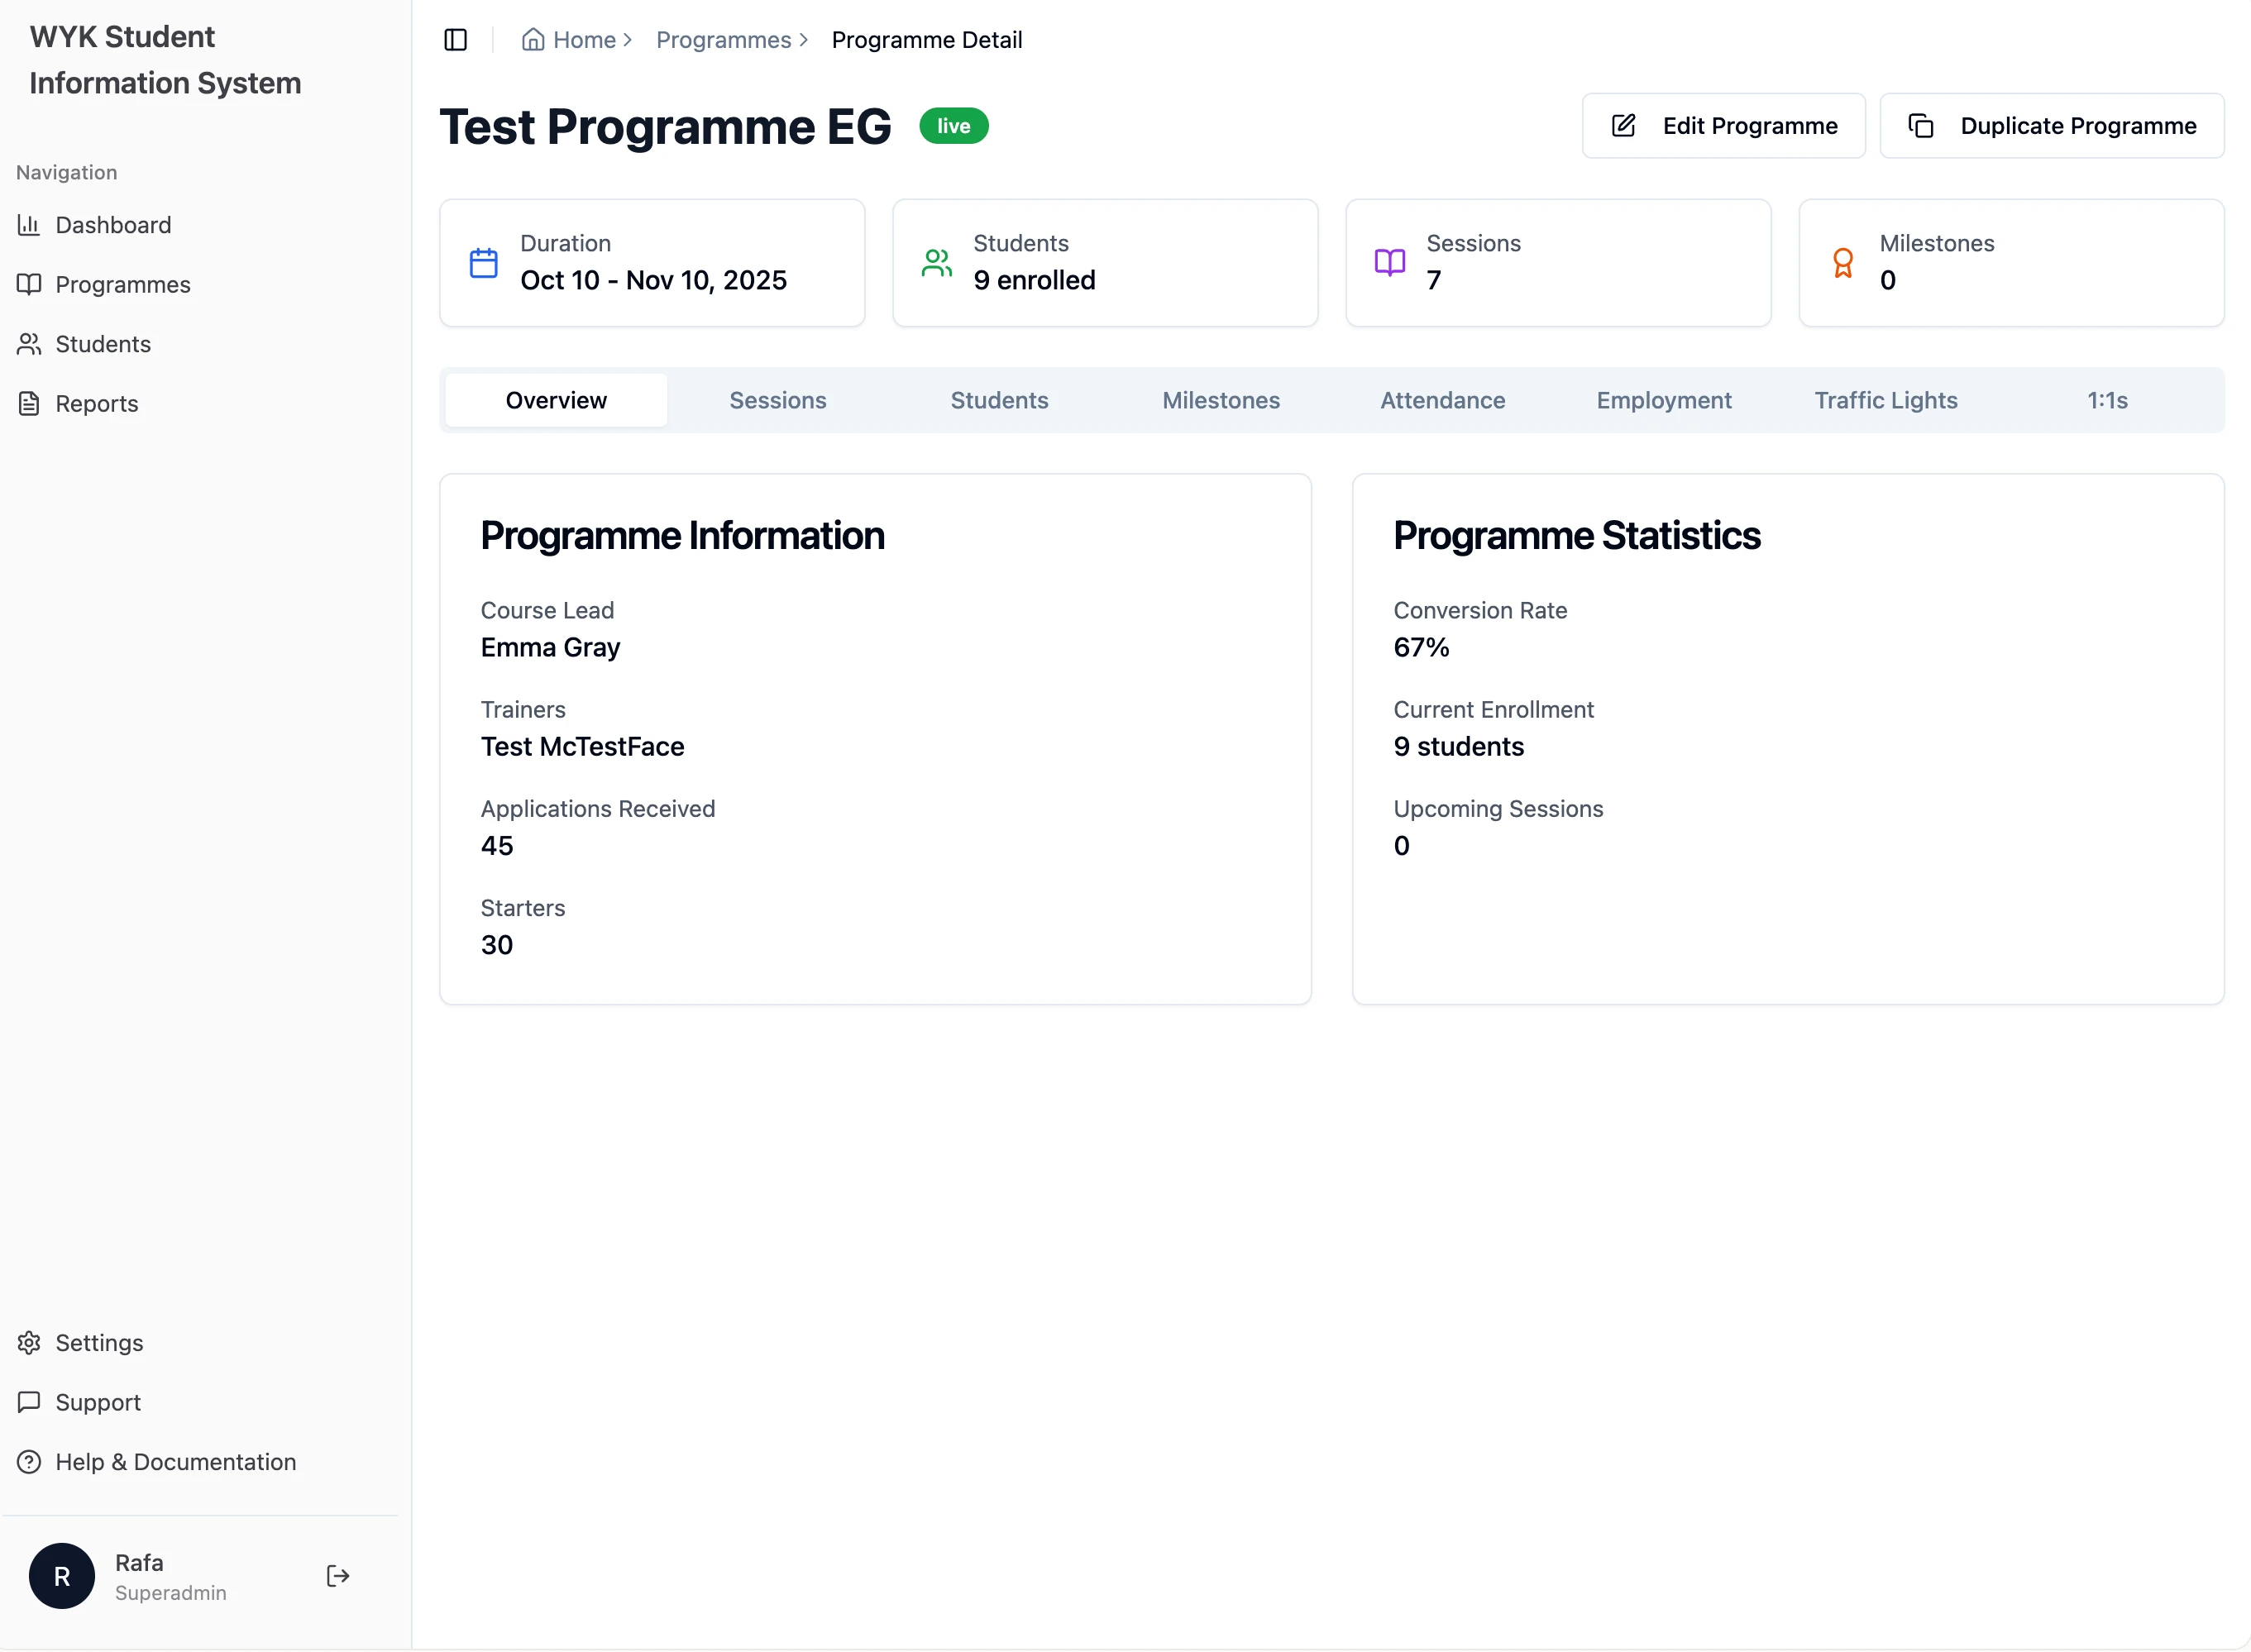This screenshot has width=2251, height=1652.
Task: Click the Reports document icon
Action: click(x=29, y=403)
